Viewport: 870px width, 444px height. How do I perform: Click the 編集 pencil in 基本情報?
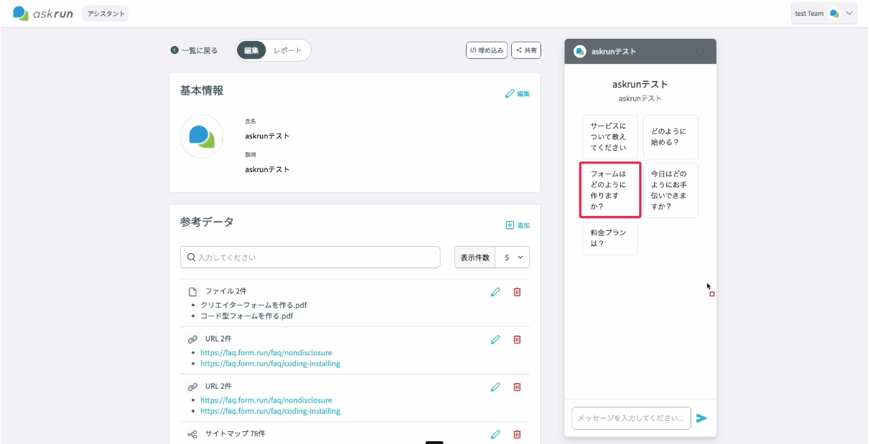518,93
